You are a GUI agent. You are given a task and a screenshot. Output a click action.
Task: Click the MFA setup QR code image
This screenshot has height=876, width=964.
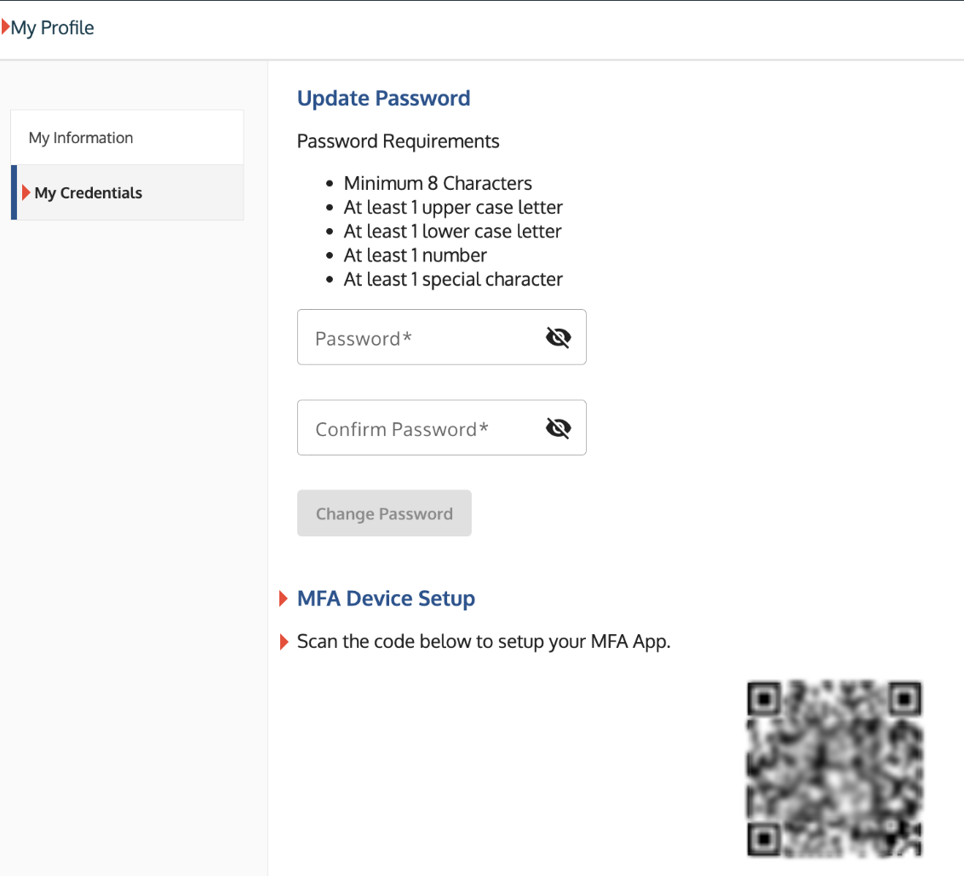pos(834,769)
